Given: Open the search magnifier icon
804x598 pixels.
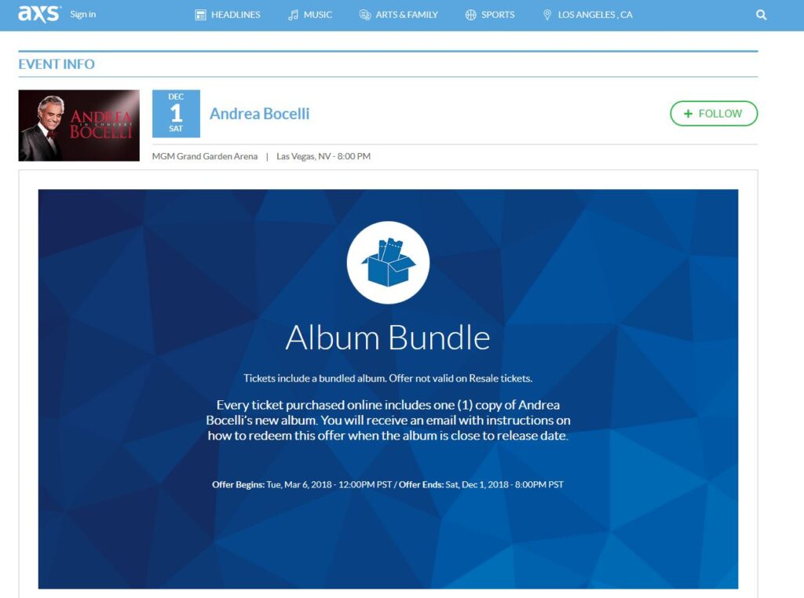Looking at the screenshot, I should point(761,15).
